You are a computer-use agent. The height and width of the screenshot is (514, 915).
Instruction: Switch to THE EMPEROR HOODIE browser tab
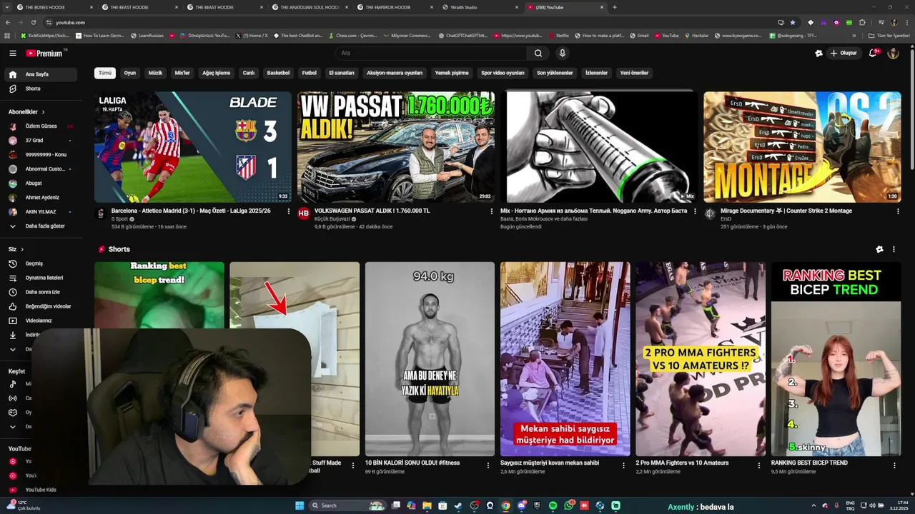pyautogui.click(x=395, y=7)
